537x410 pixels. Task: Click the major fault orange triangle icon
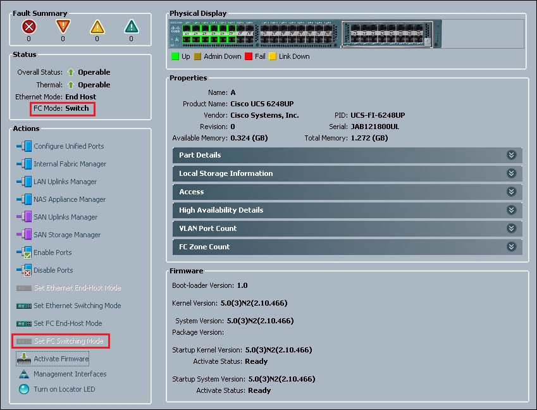pyautogui.click(x=63, y=27)
